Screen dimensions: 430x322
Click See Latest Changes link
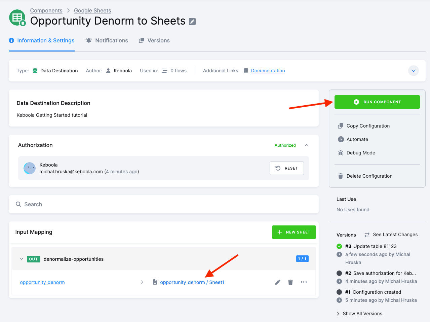395,235
